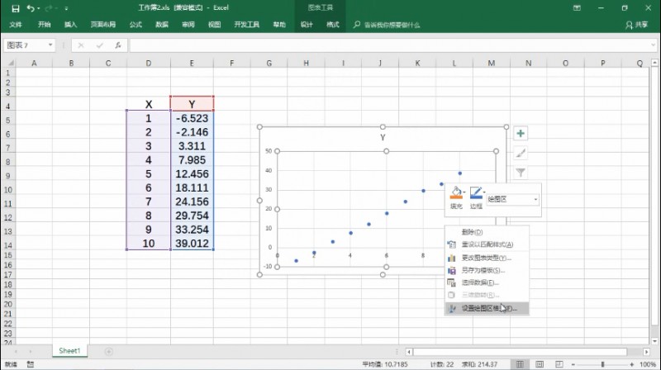Viewport: 661px width, 370px height.
Task: Click the Chart Filters funnel button
Action: click(521, 173)
